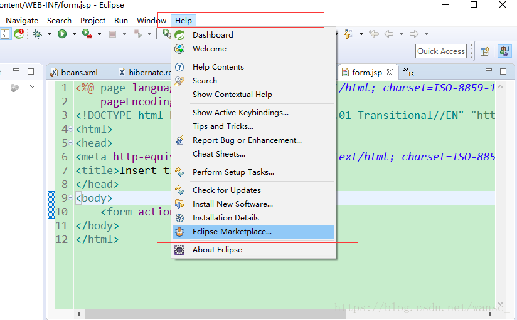Maximize the editor area
This screenshot has height=320, width=517.
503,71
